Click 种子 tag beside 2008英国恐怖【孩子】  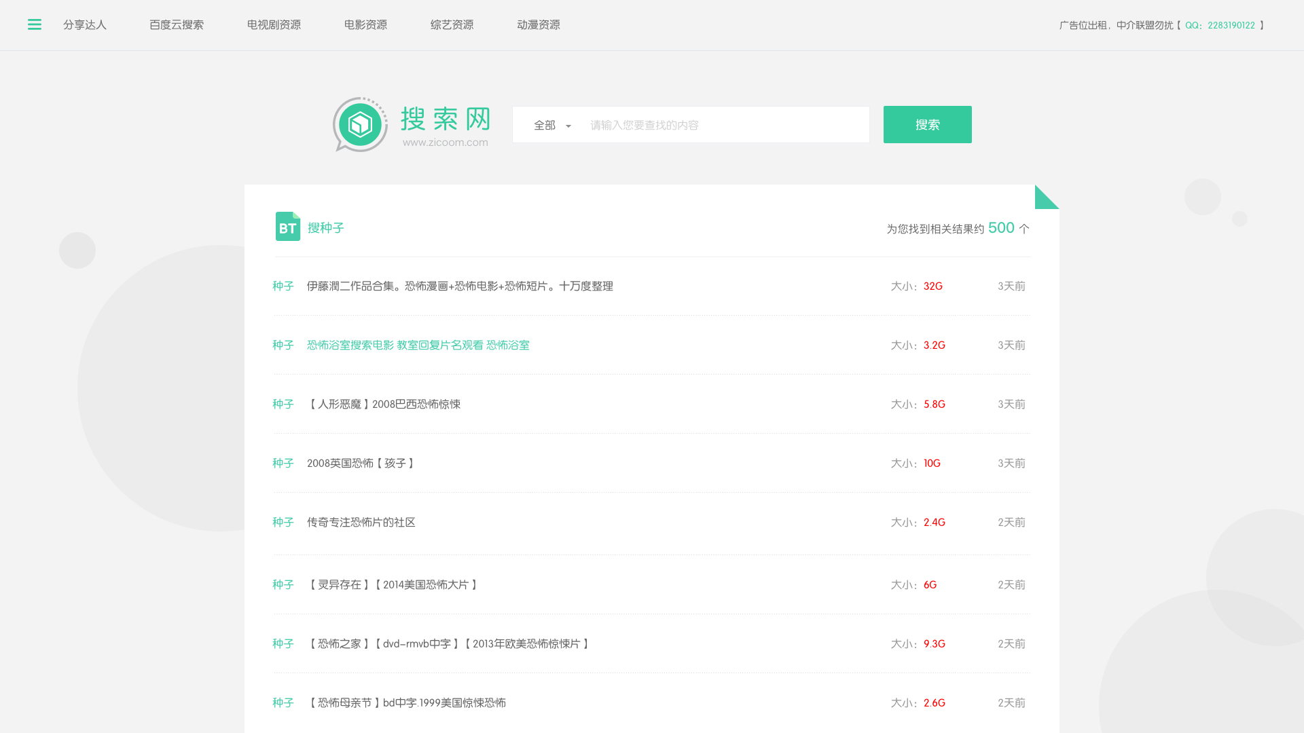[x=283, y=464]
